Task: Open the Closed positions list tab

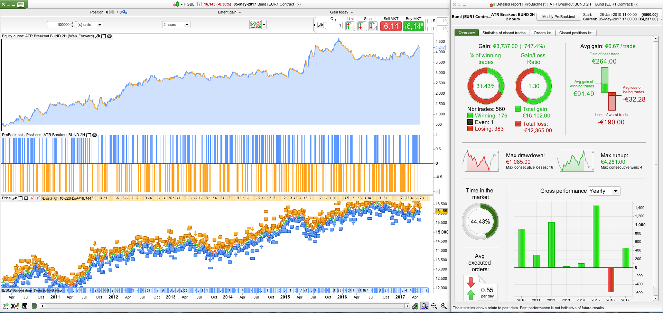Action: pos(576,33)
